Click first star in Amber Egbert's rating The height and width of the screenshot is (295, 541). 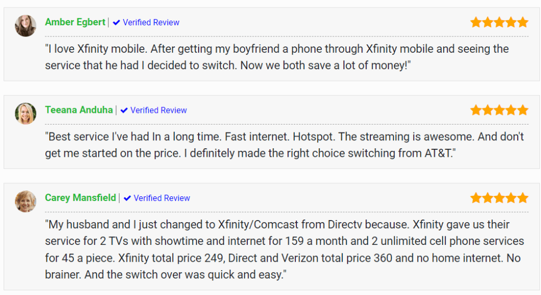click(x=476, y=22)
